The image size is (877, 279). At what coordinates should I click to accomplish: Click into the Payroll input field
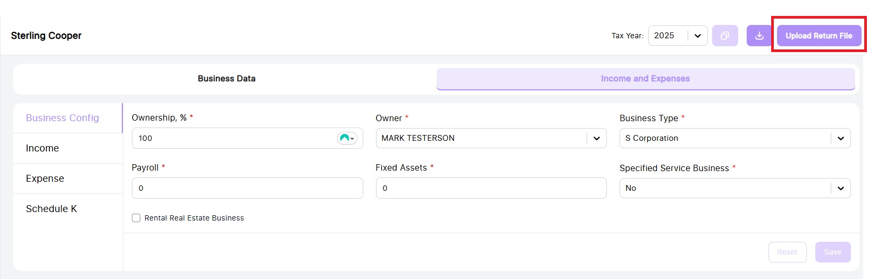click(x=247, y=188)
